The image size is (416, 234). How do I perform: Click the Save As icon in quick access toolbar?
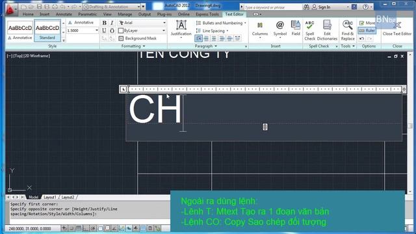pos(47,6)
